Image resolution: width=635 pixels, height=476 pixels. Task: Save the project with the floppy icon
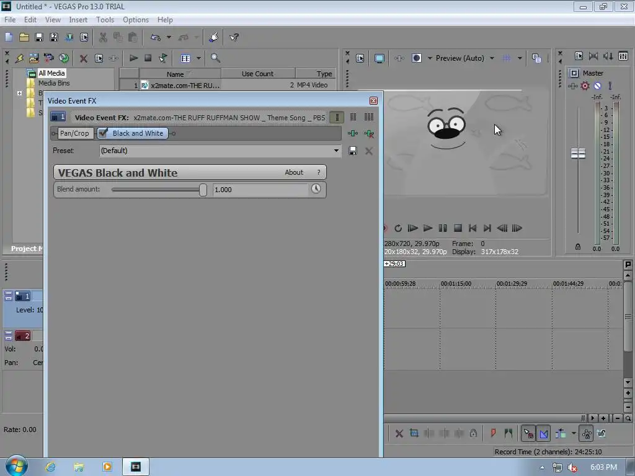tap(39, 38)
